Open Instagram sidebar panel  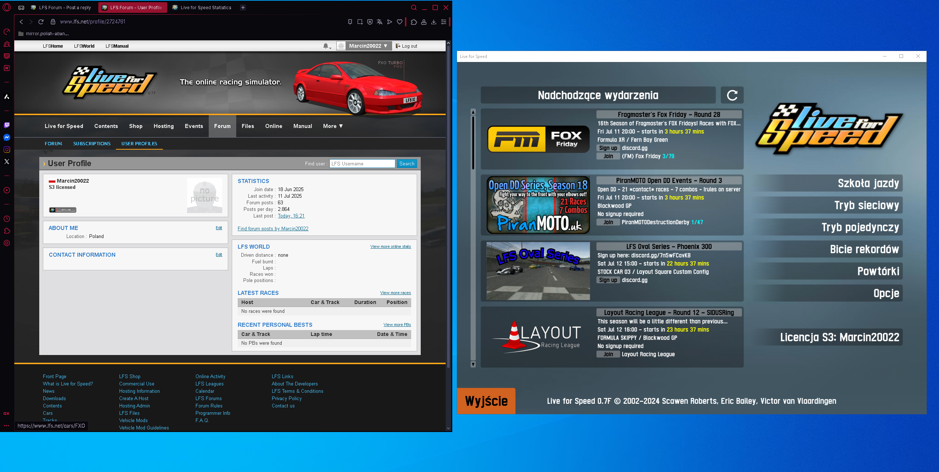7,149
